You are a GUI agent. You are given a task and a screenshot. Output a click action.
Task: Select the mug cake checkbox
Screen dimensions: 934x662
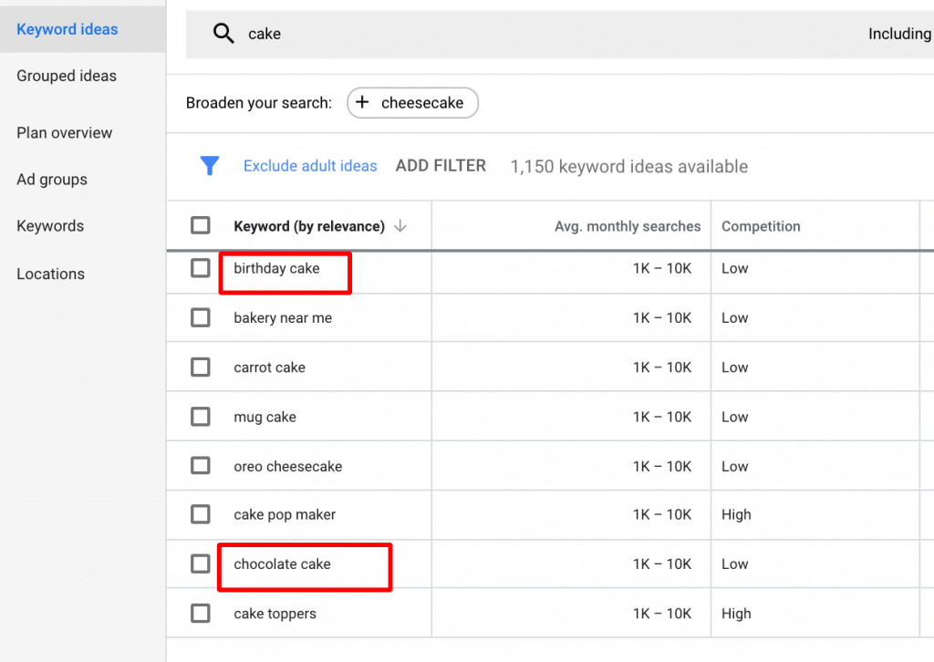point(201,416)
